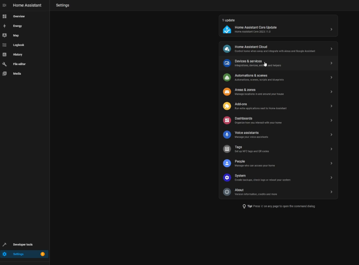
Task: Click the yellow Add-ons puzzle icon
Action: 227,106
